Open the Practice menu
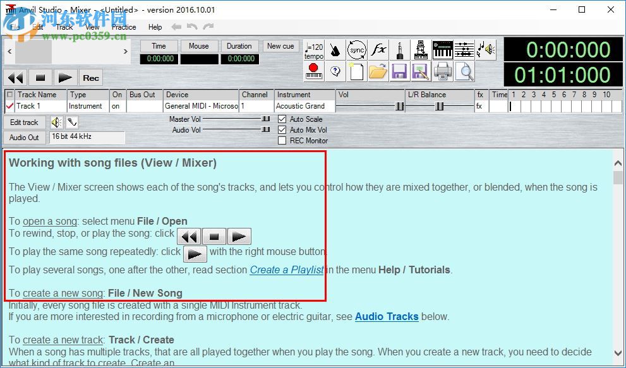This screenshot has height=368, width=626. 124,27
